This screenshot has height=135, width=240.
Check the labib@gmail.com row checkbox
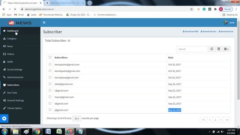[50, 84]
